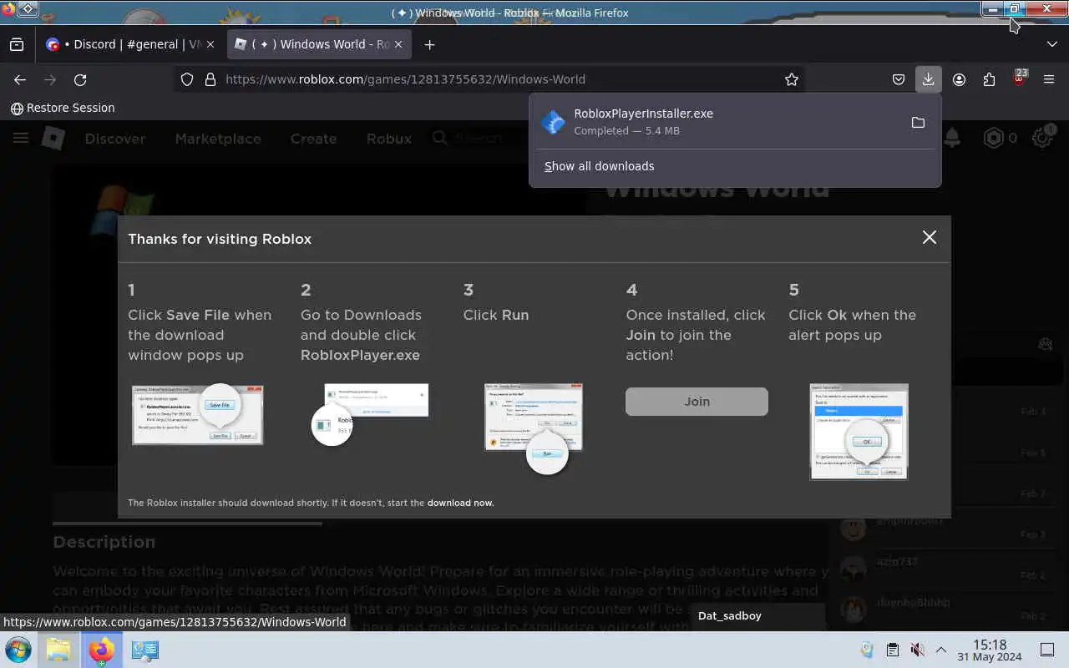Click Firefox icon in taskbar
The image size is (1069, 668).
pyautogui.click(x=102, y=650)
